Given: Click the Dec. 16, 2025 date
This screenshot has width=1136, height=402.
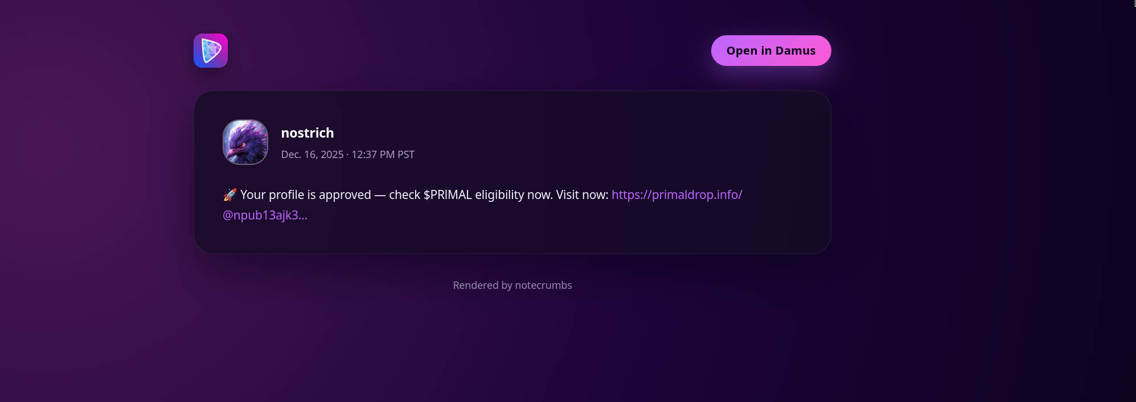Looking at the screenshot, I should (312, 155).
